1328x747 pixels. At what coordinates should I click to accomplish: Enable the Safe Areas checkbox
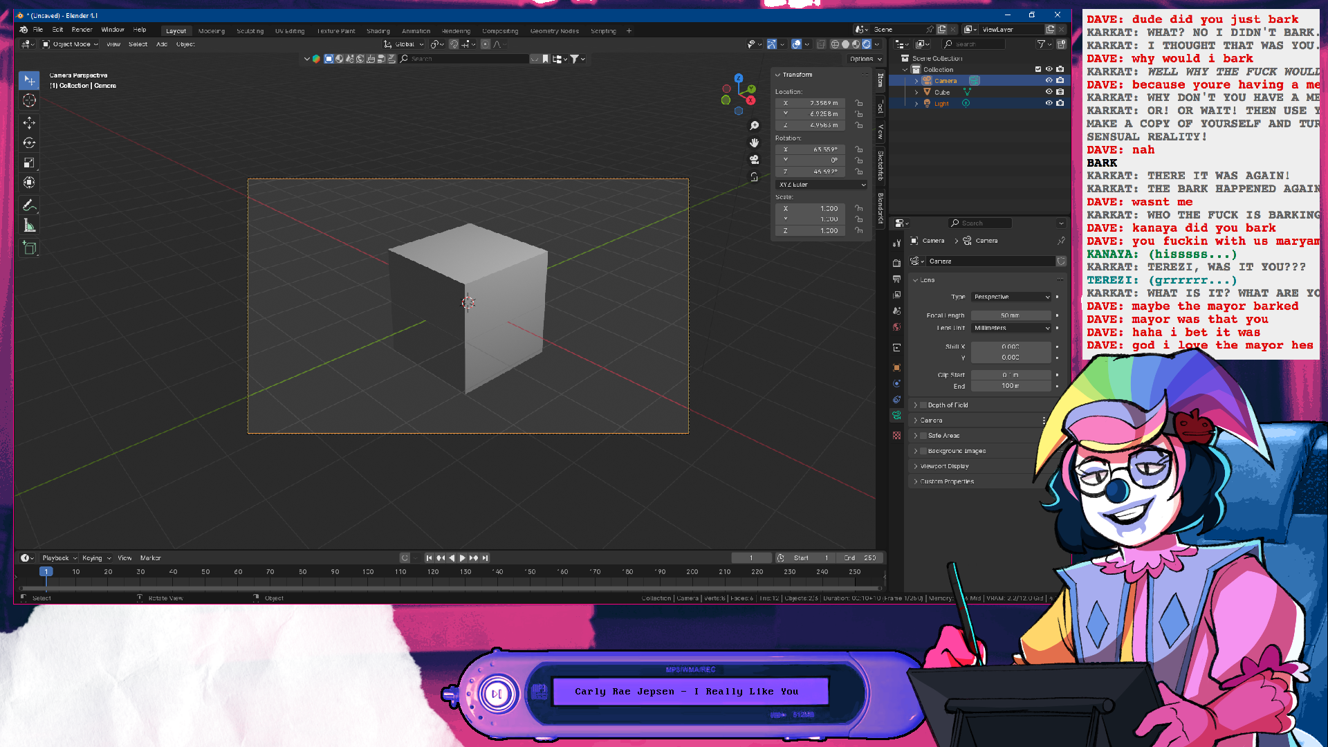[923, 436]
